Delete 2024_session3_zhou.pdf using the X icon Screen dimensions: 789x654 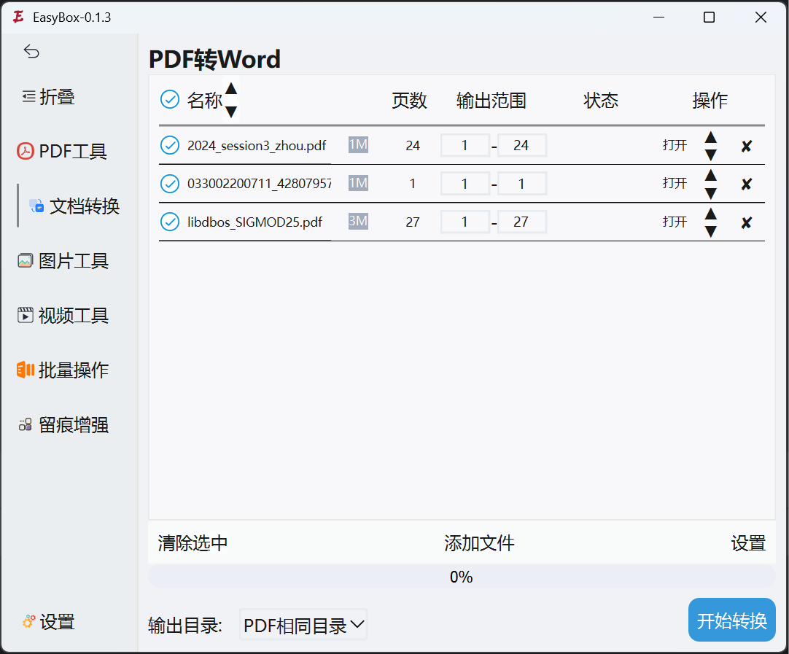[x=746, y=146]
